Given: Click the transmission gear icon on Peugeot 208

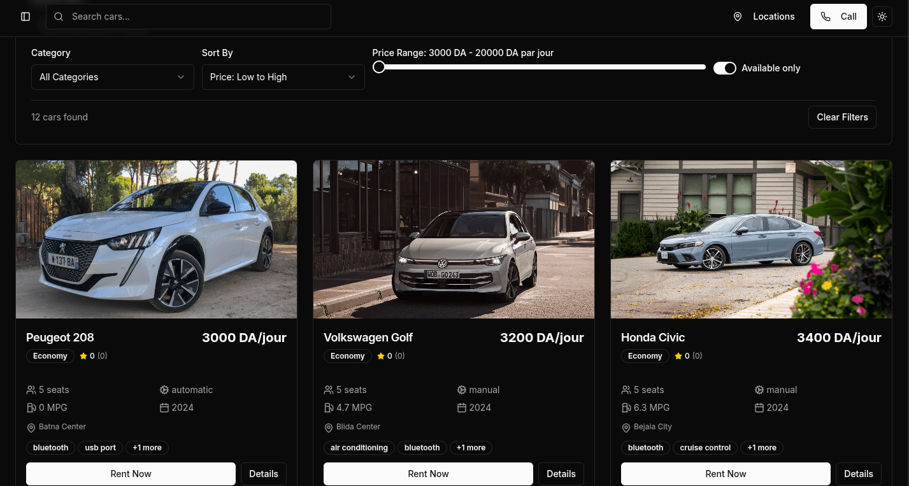Looking at the screenshot, I should pyautogui.click(x=164, y=390).
